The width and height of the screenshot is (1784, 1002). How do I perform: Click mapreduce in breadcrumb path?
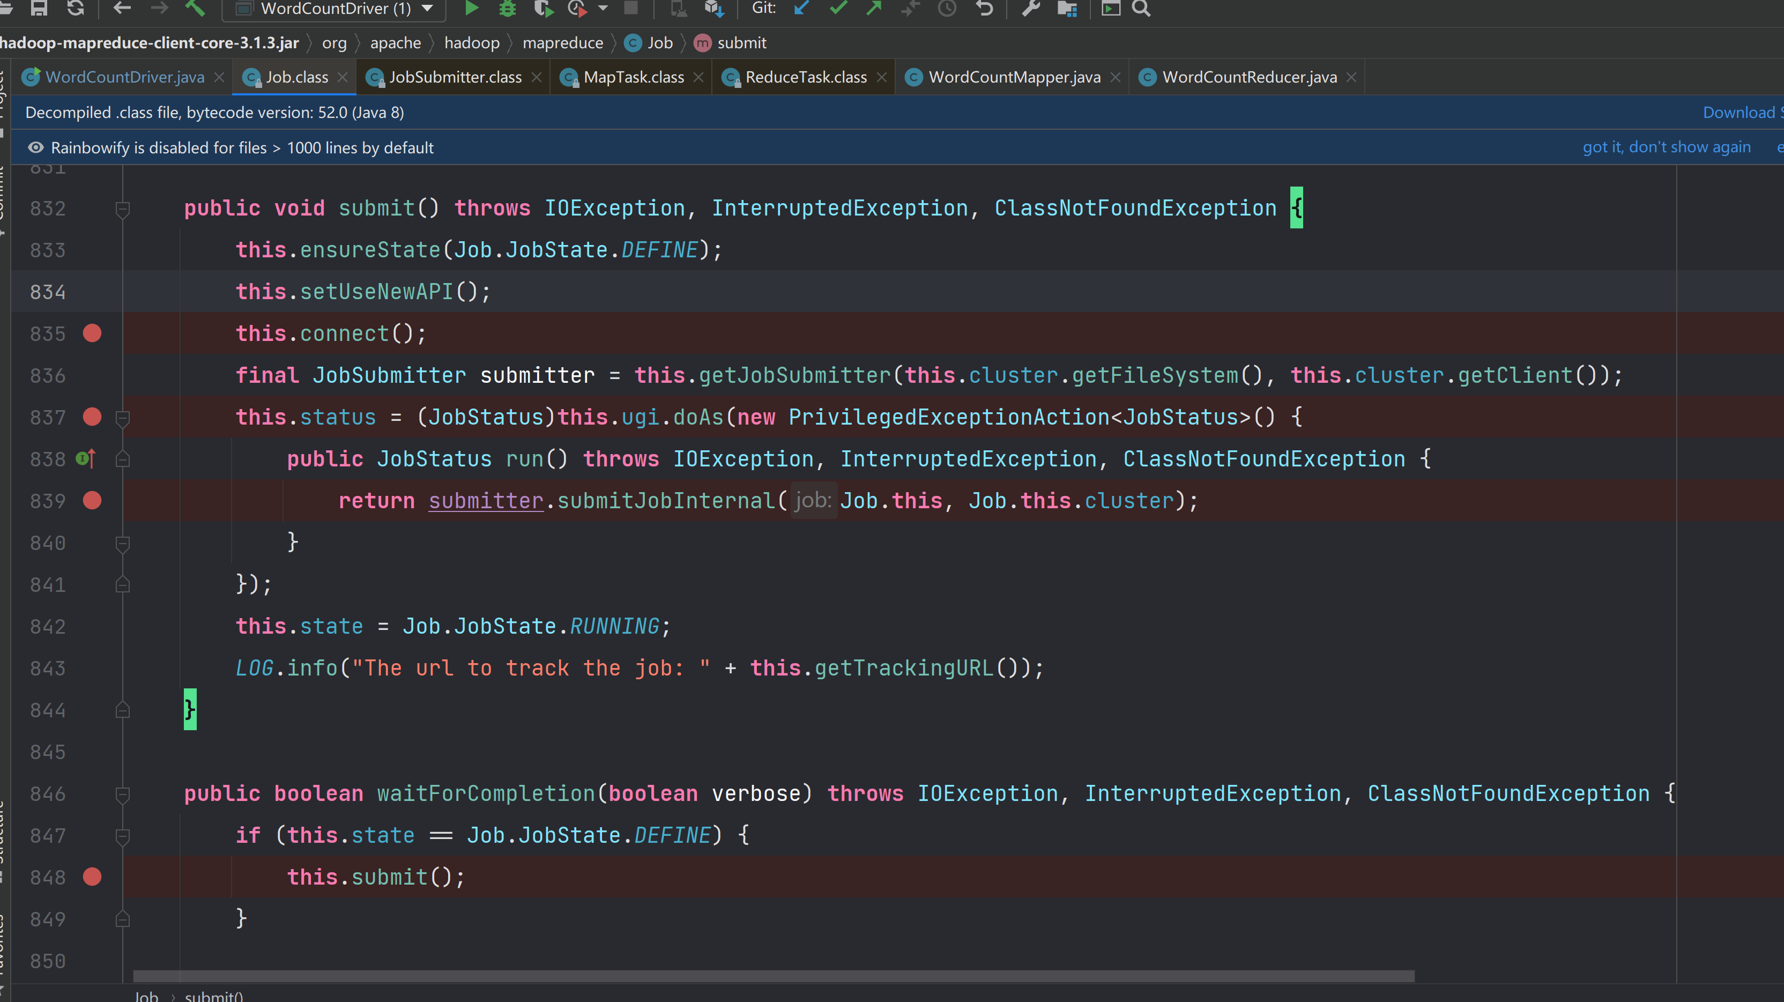click(x=562, y=43)
